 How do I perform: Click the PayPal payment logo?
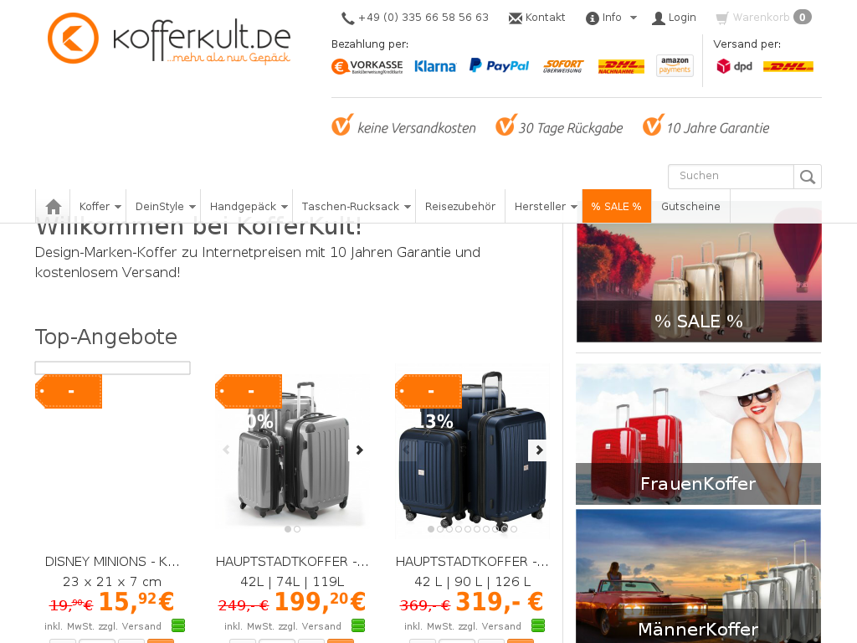pyautogui.click(x=499, y=66)
